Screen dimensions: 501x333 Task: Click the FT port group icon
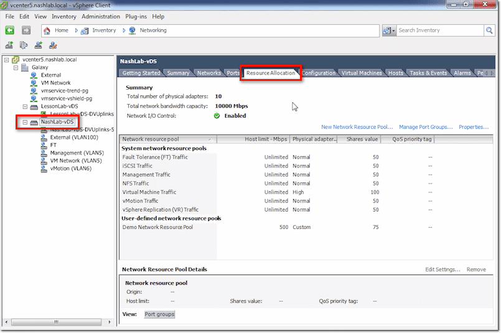click(44, 145)
